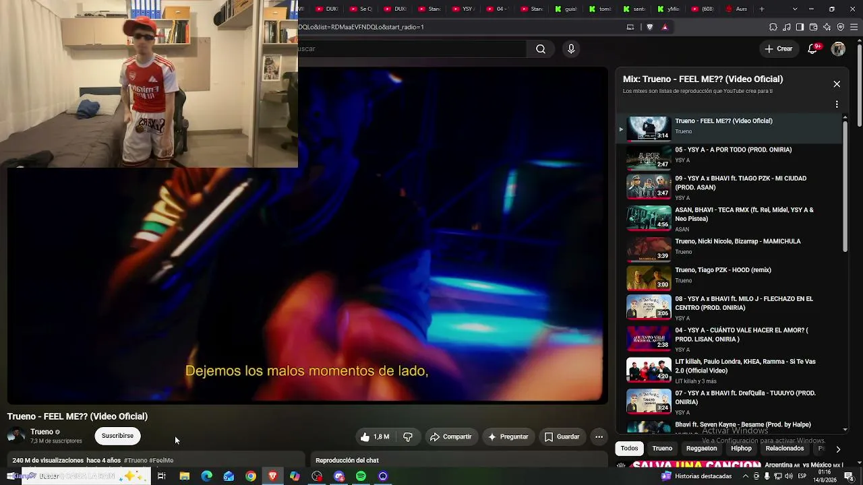Click the Compartir share button
Viewport: 863px width, 485px height.
450,437
